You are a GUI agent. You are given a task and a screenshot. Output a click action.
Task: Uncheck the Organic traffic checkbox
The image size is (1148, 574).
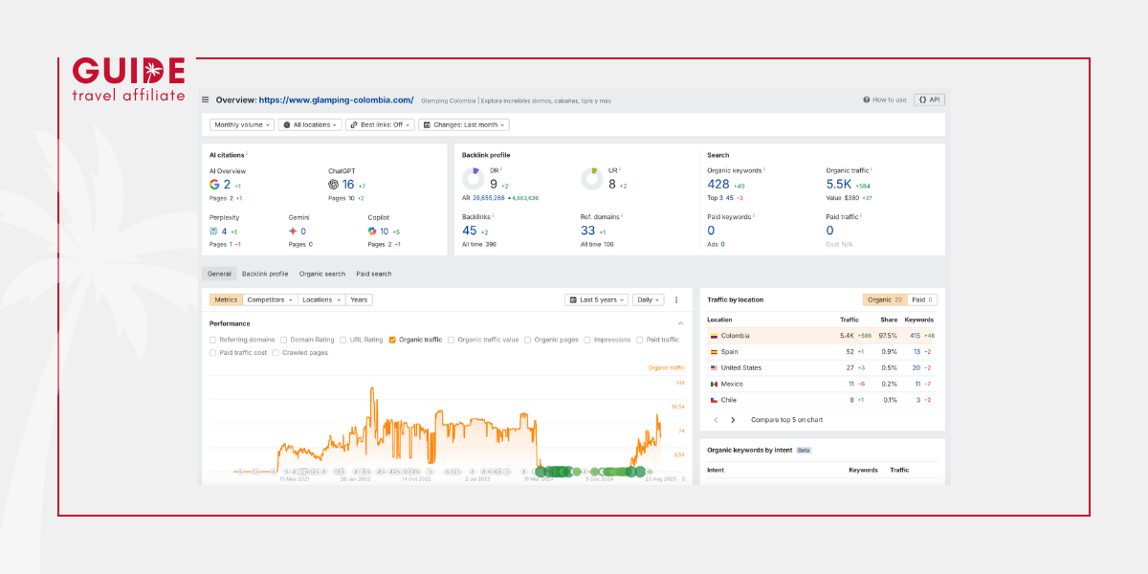392,340
